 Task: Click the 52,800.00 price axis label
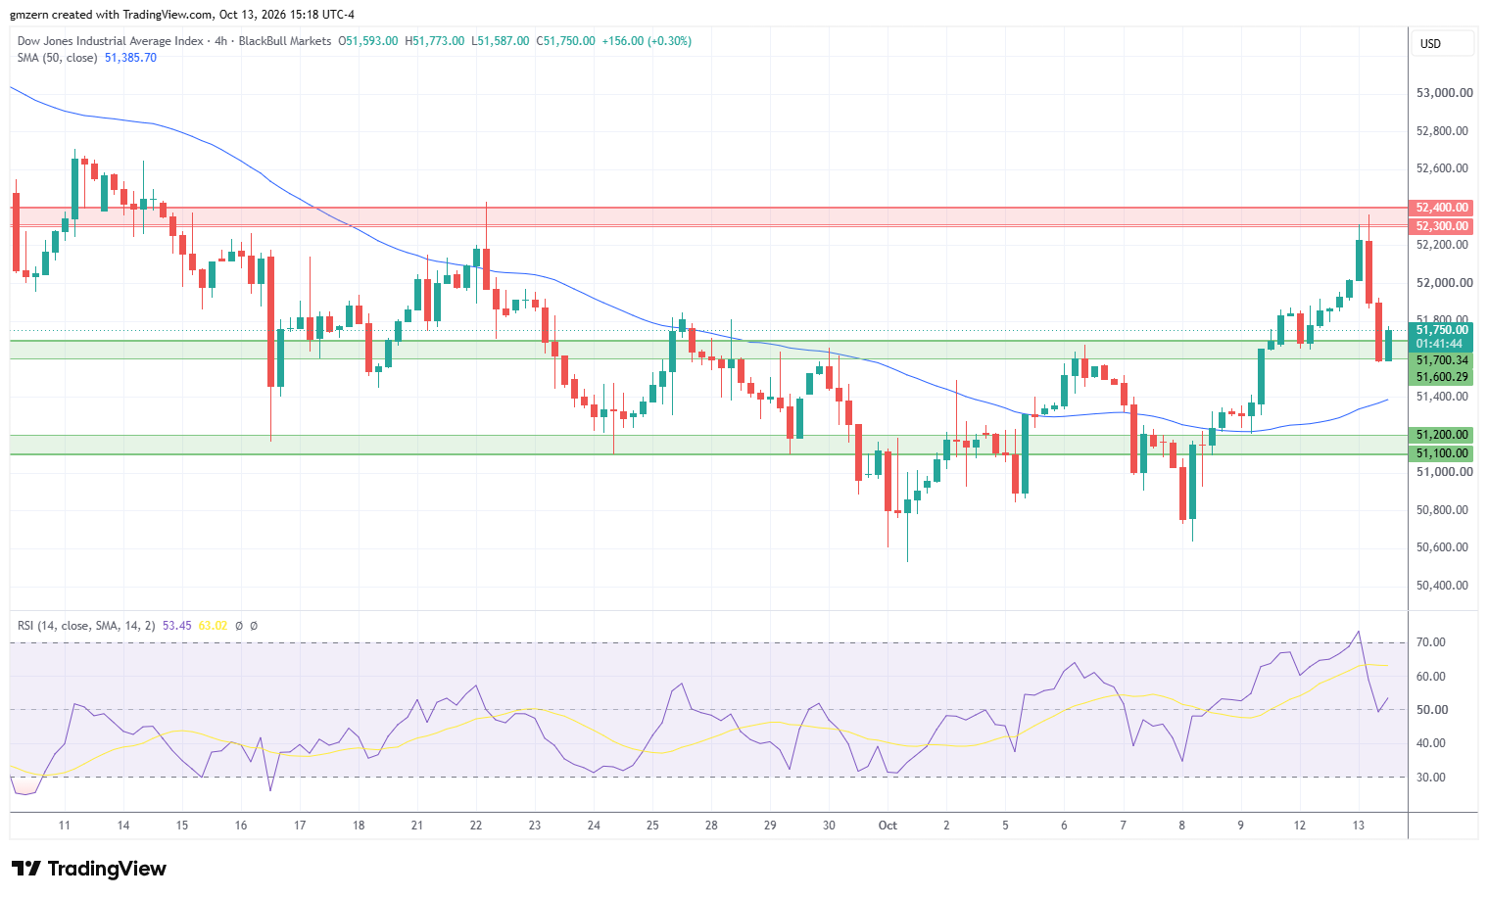[1443, 131]
